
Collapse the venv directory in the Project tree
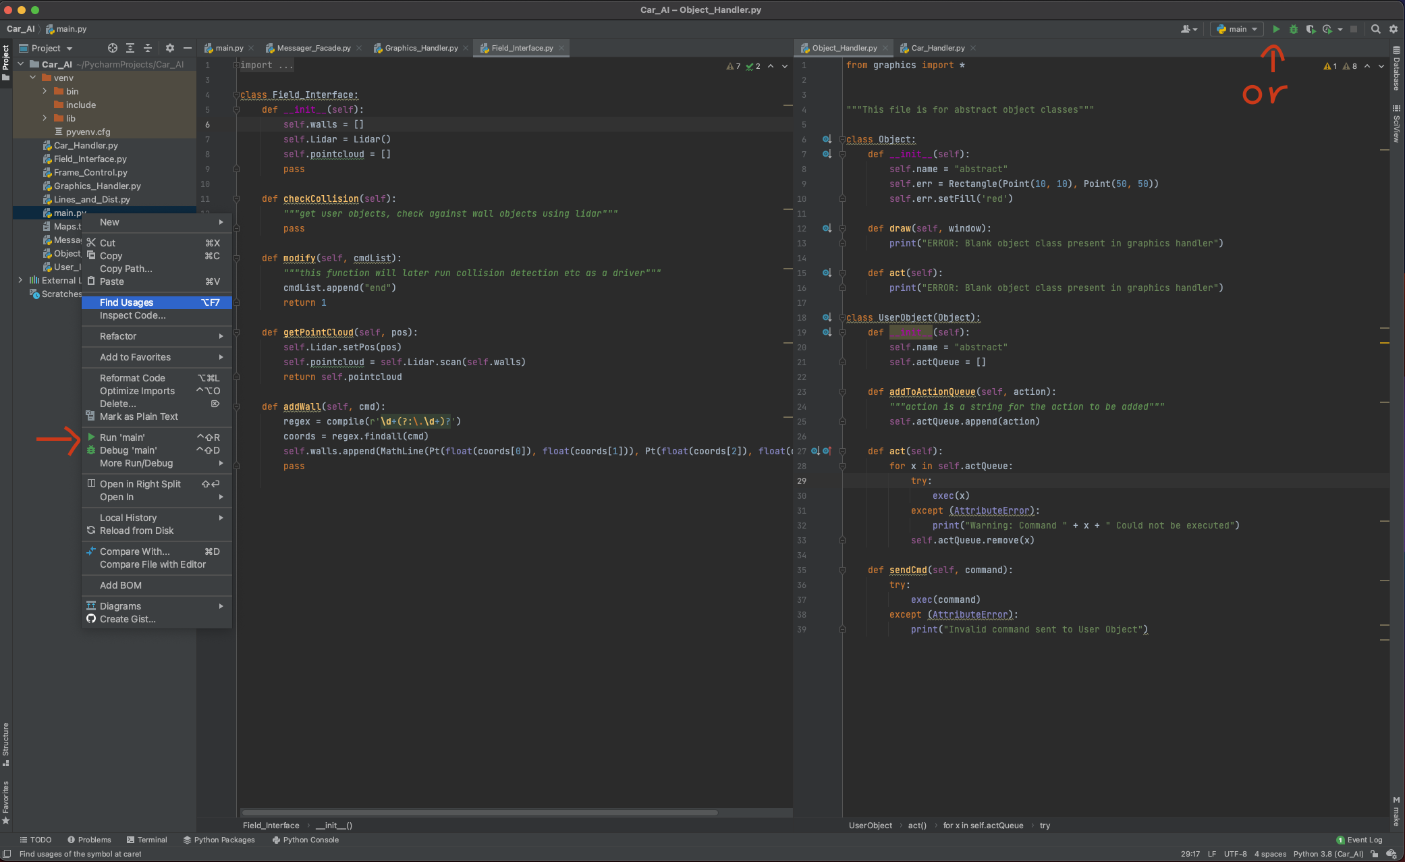click(32, 78)
